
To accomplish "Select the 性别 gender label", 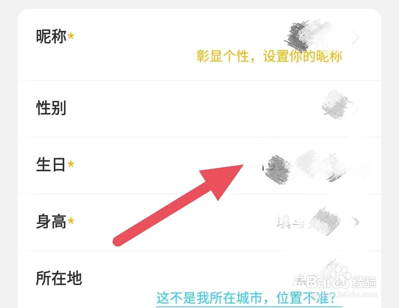I will (51, 108).
